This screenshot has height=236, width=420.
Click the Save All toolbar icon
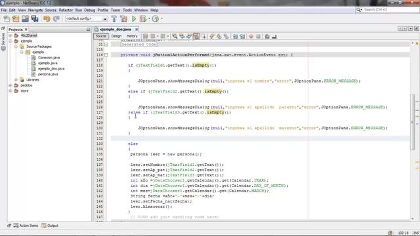coord(35,19)
